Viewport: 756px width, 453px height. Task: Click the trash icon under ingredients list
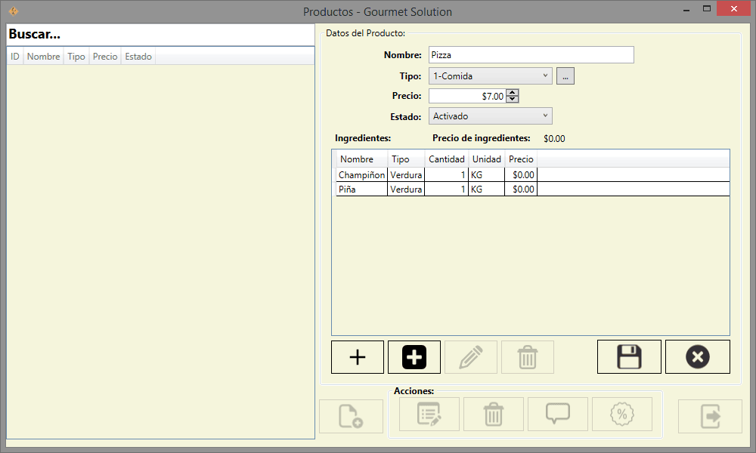527,357
